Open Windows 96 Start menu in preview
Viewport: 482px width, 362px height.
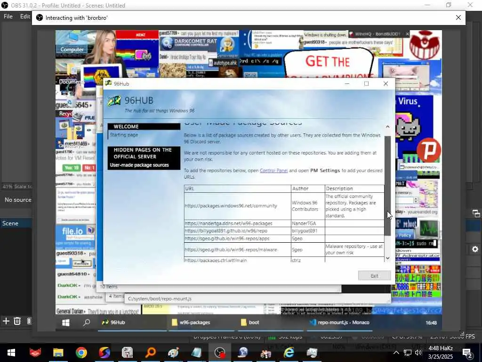tap(66, 322)
